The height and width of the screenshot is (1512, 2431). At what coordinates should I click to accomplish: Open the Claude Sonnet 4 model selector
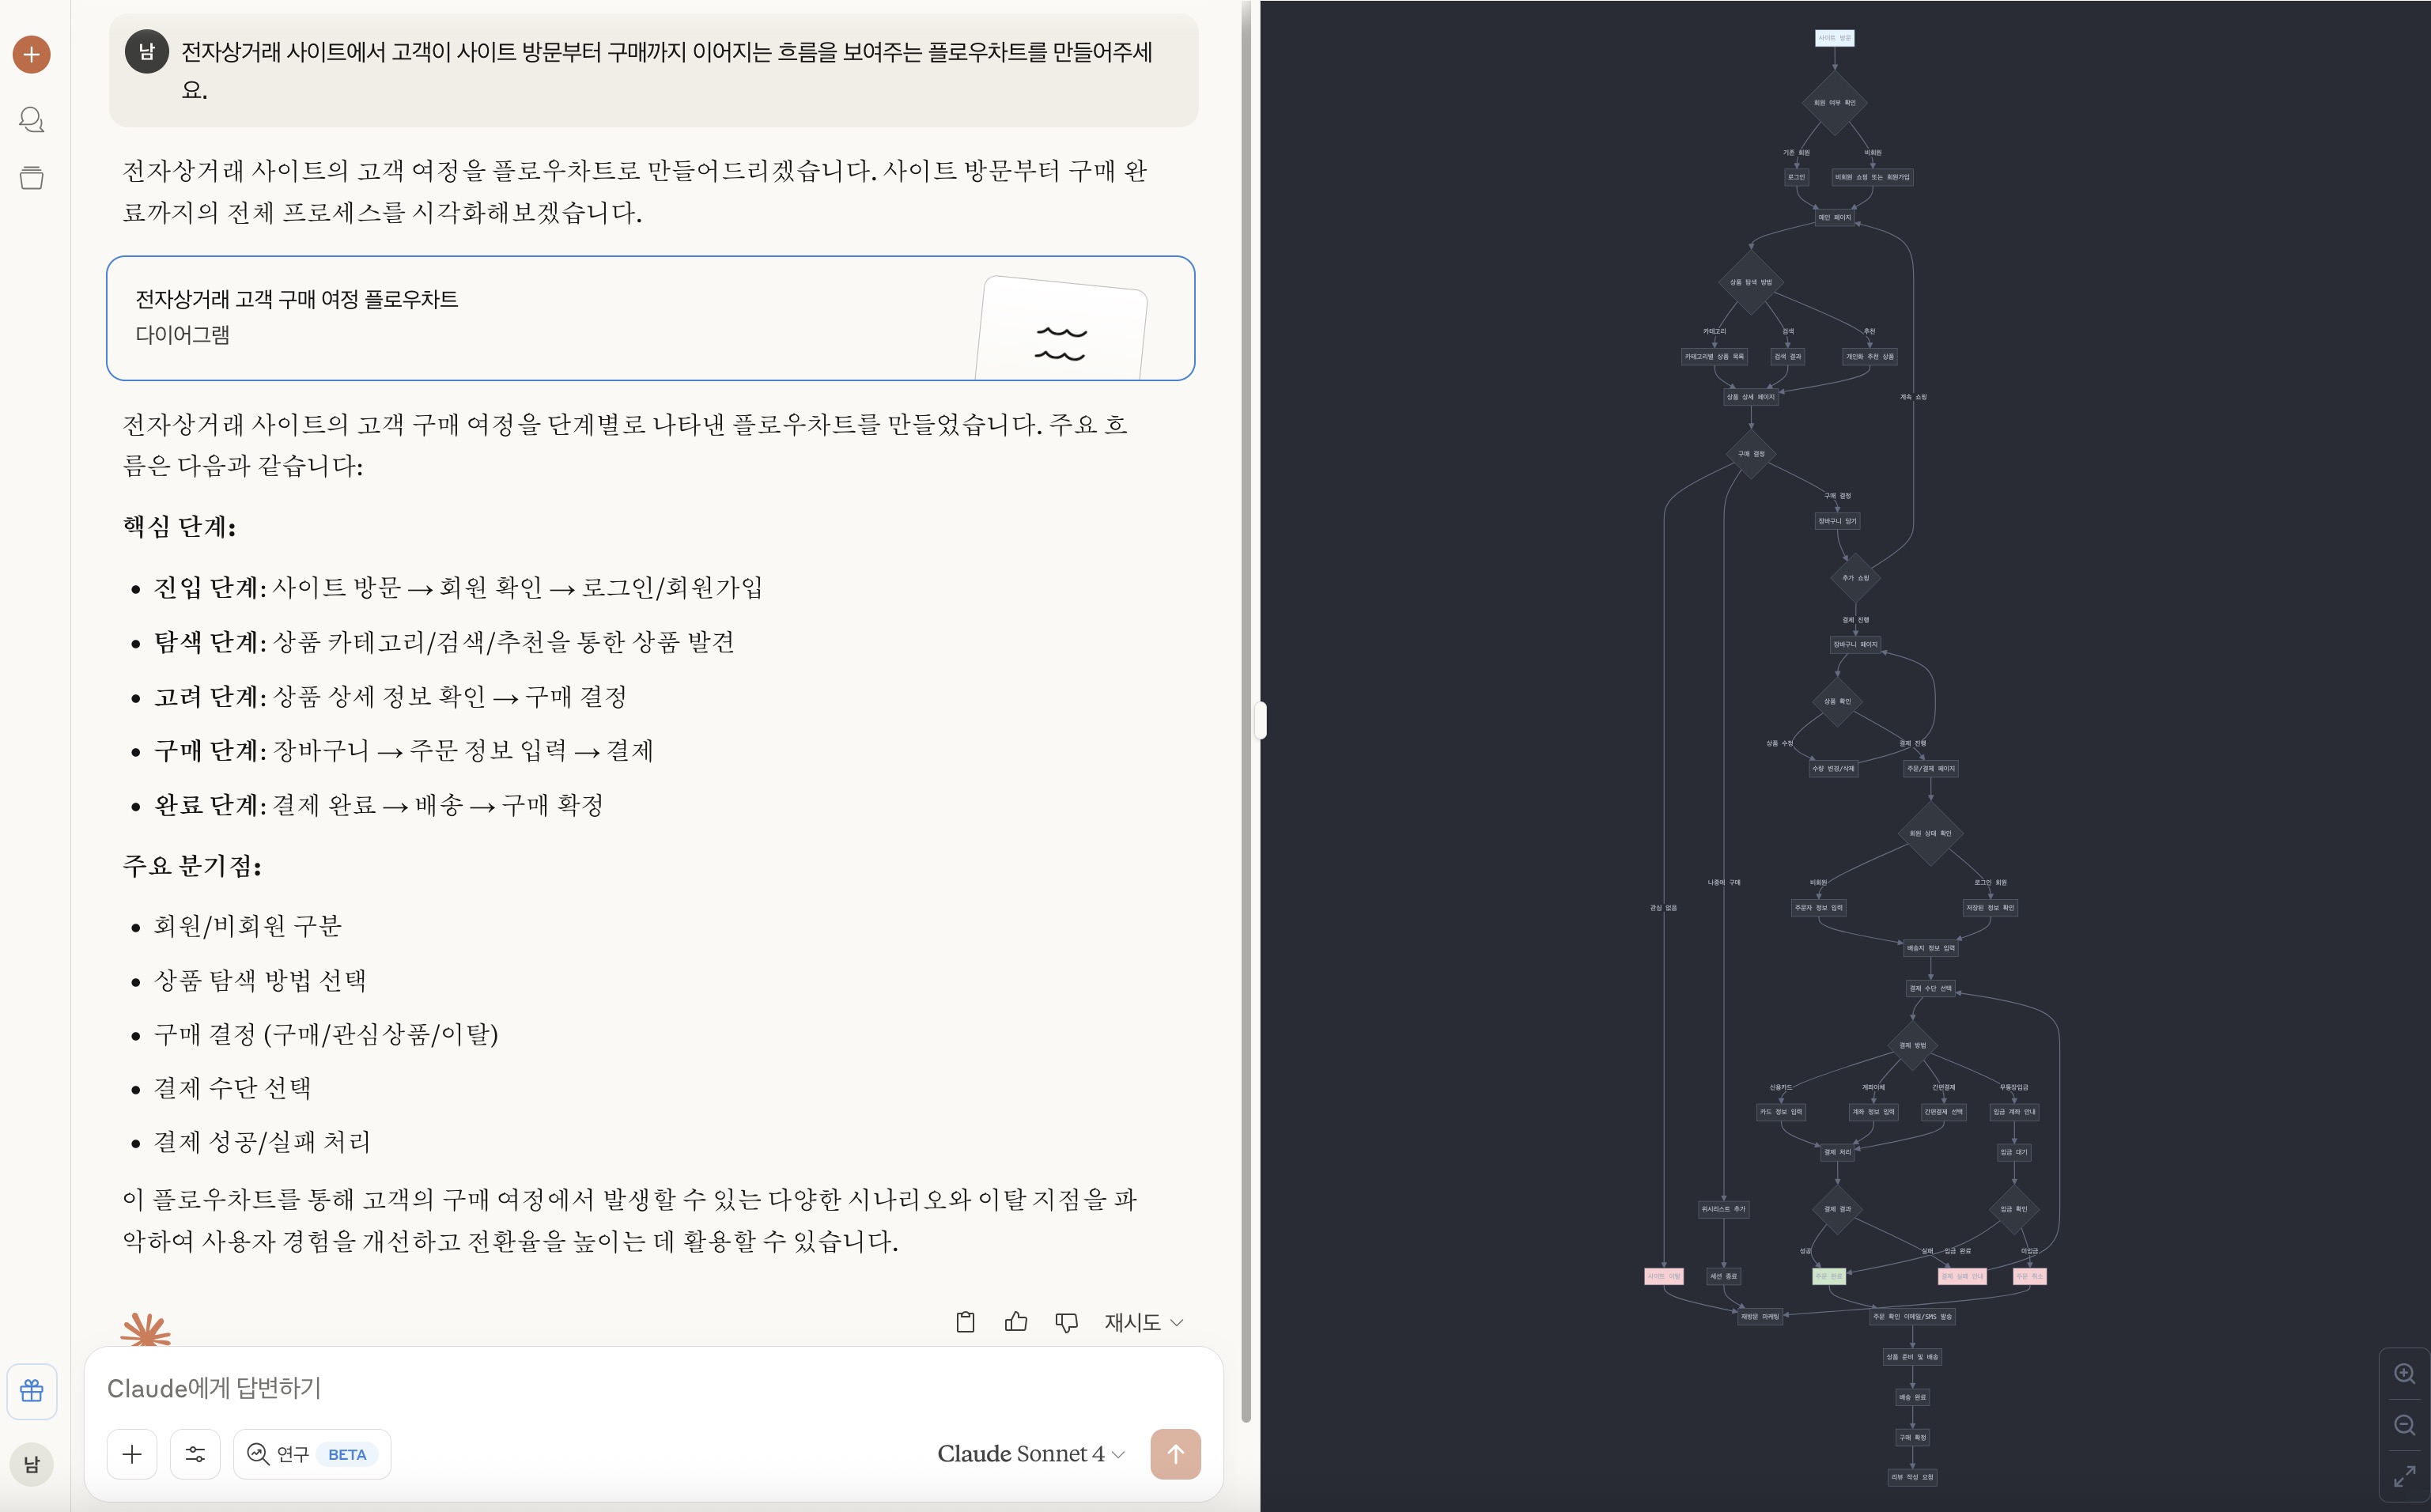click(x=1030, y=1454)
